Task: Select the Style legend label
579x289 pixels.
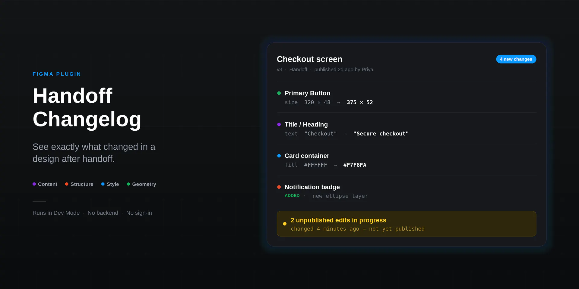Action: 113,184
